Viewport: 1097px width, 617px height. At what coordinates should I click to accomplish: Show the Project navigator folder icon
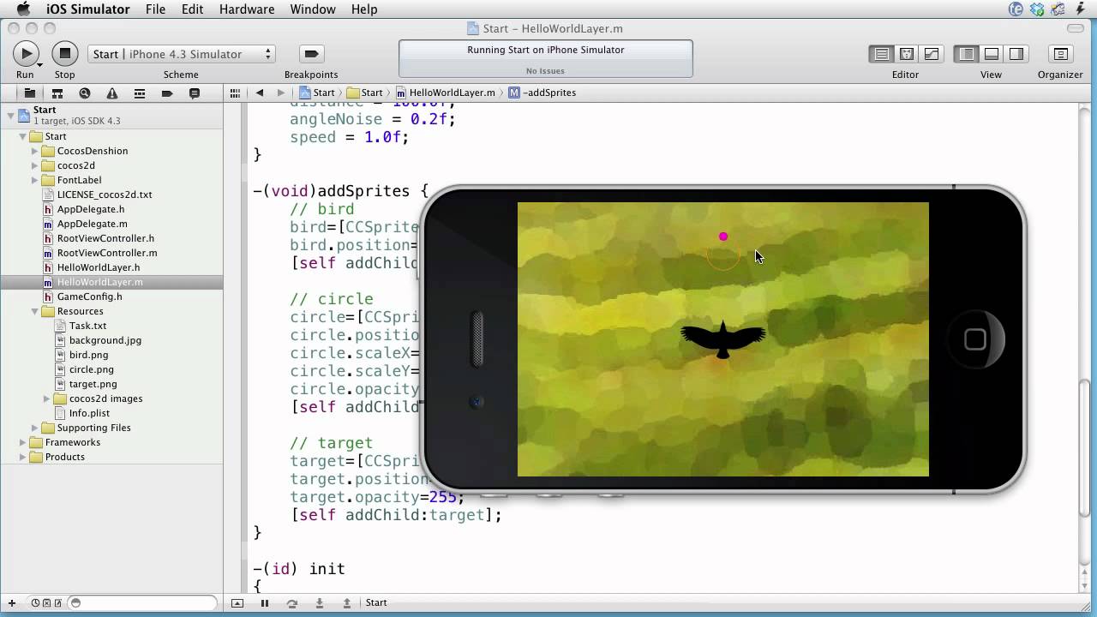(30, 93)
